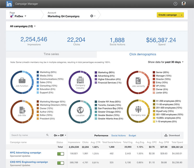
Task: Click the Create campaign button
Action: point(168,15)
